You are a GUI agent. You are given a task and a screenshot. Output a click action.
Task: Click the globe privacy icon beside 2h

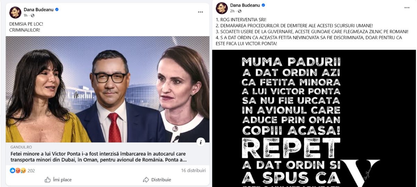pos(240,11)
